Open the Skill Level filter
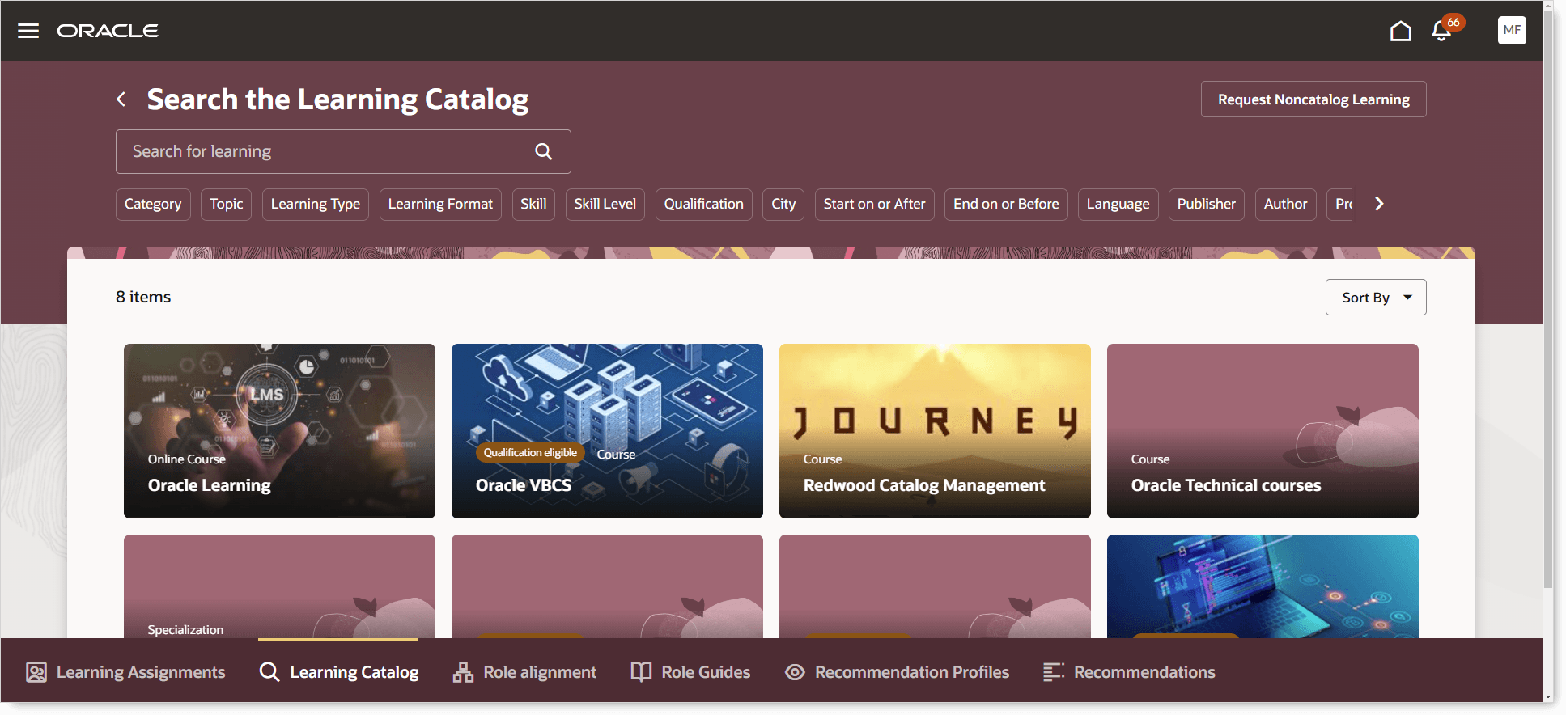This screenshot has height=715, width=1566. point(605,205)
